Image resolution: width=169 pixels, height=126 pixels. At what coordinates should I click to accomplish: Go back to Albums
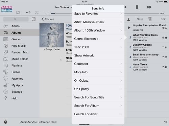click(48, 19)
